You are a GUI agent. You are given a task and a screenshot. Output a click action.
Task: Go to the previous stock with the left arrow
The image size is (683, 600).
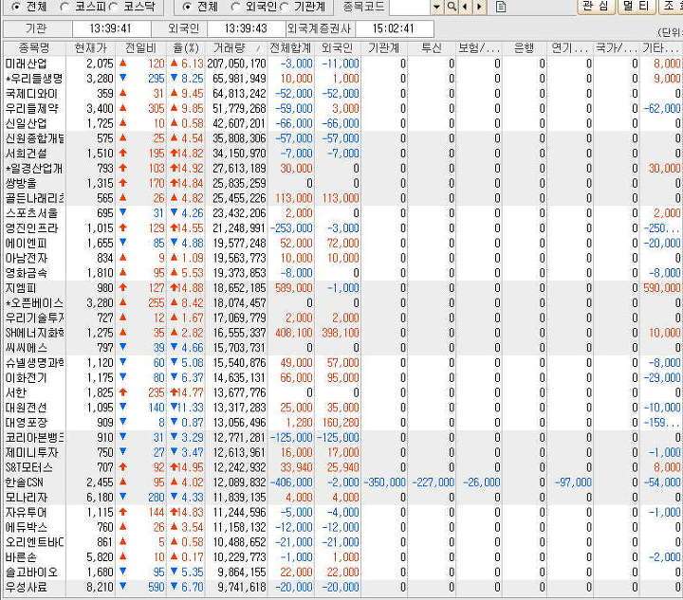[x=465, y=7]
